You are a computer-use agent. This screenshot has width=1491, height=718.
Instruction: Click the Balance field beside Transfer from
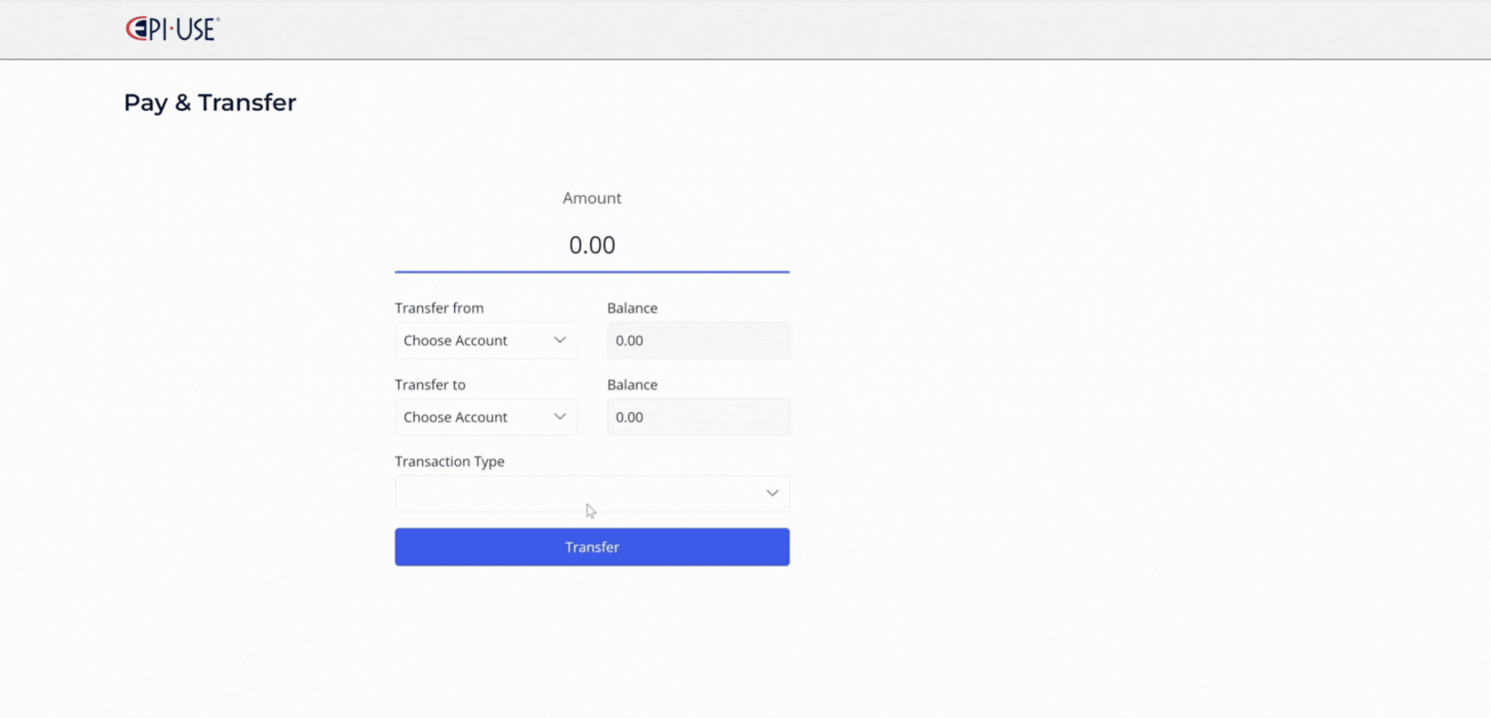click(x=697, y=340)
